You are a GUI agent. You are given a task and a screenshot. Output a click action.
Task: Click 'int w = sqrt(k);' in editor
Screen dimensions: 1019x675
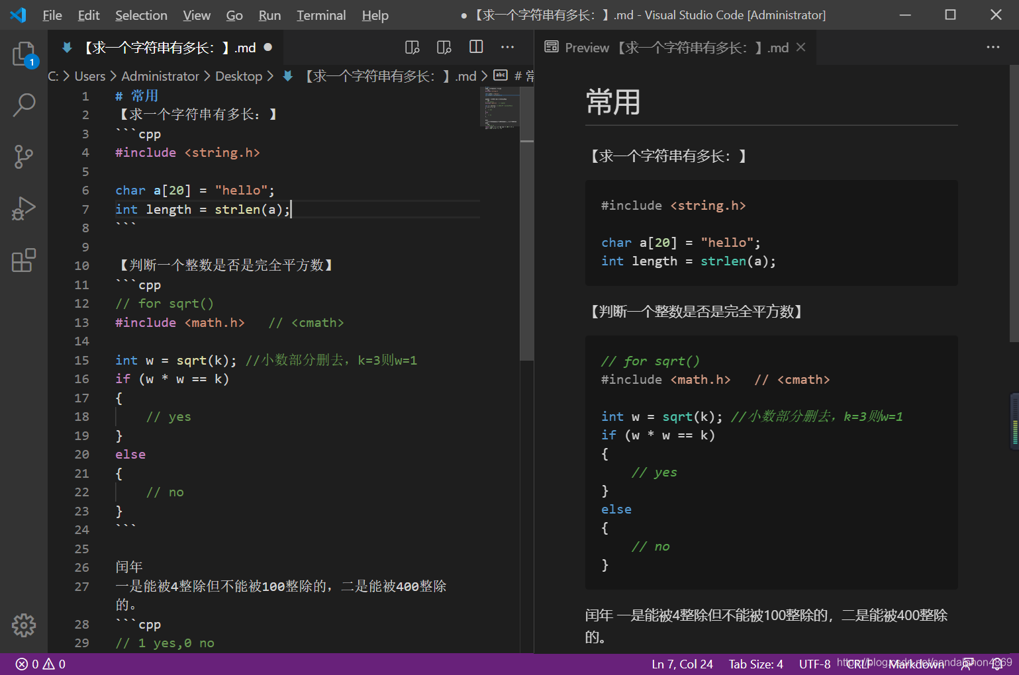[176, 360]
